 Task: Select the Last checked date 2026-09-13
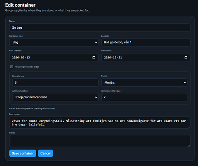pyautogui.click(x=21, y=58)
